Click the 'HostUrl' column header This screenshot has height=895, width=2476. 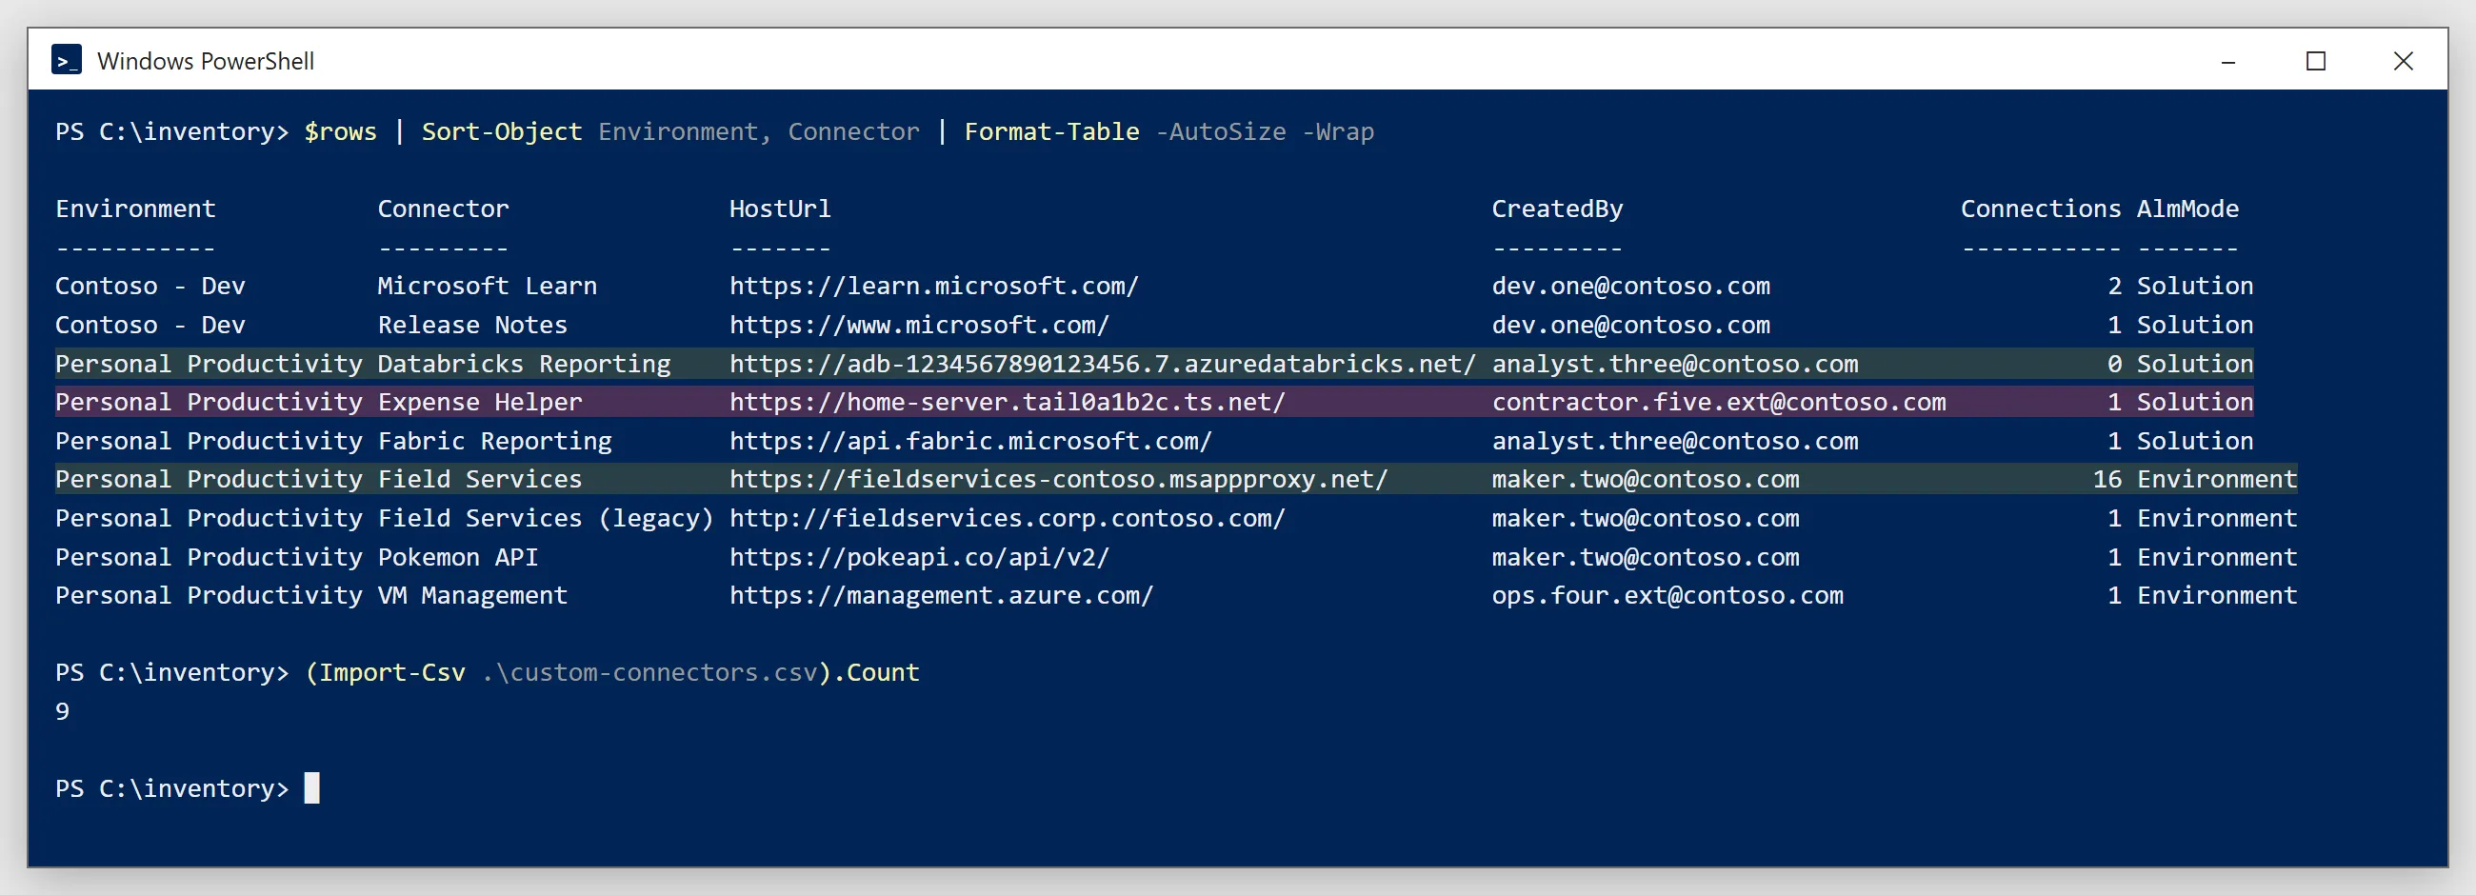780,209
